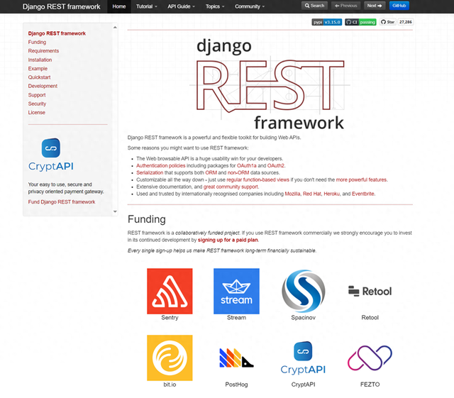The width and height of the screenshot is (454, 398).
Task: Open the OAuth2 link
Action: (x=276, y=165)
